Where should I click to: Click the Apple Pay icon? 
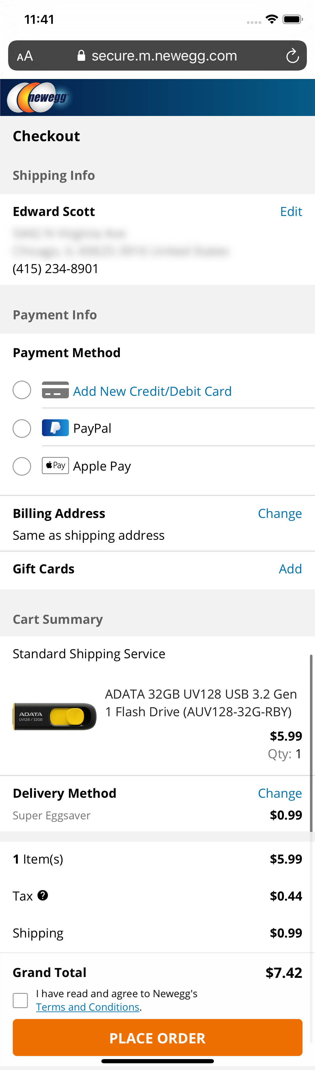click(55, 466)
